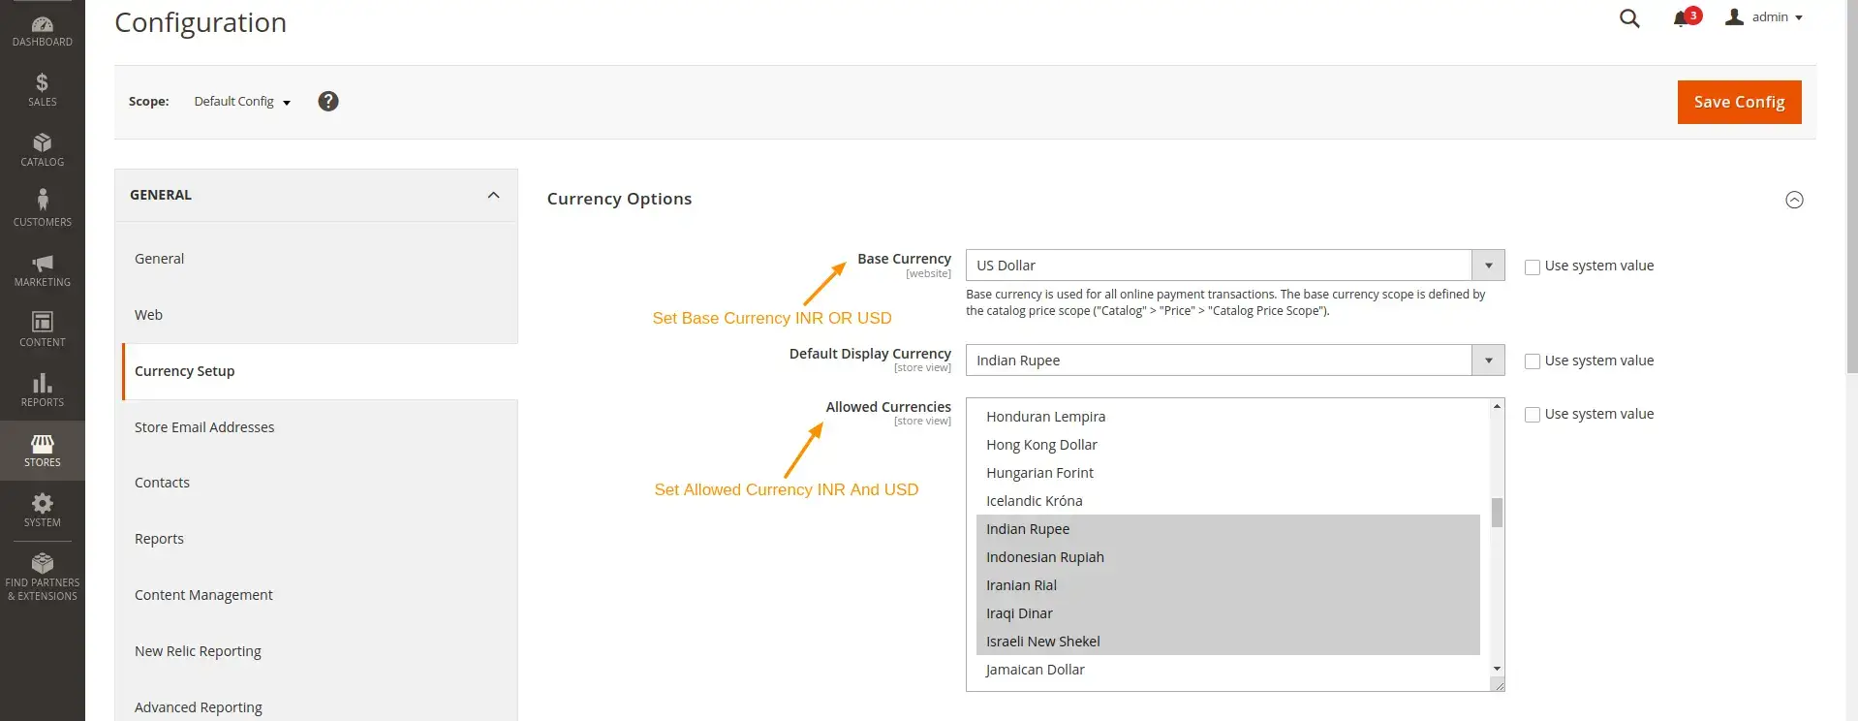Open the Marketing megaphone icon
Screen dimensions: 1858x721
[x=42, y=263]
